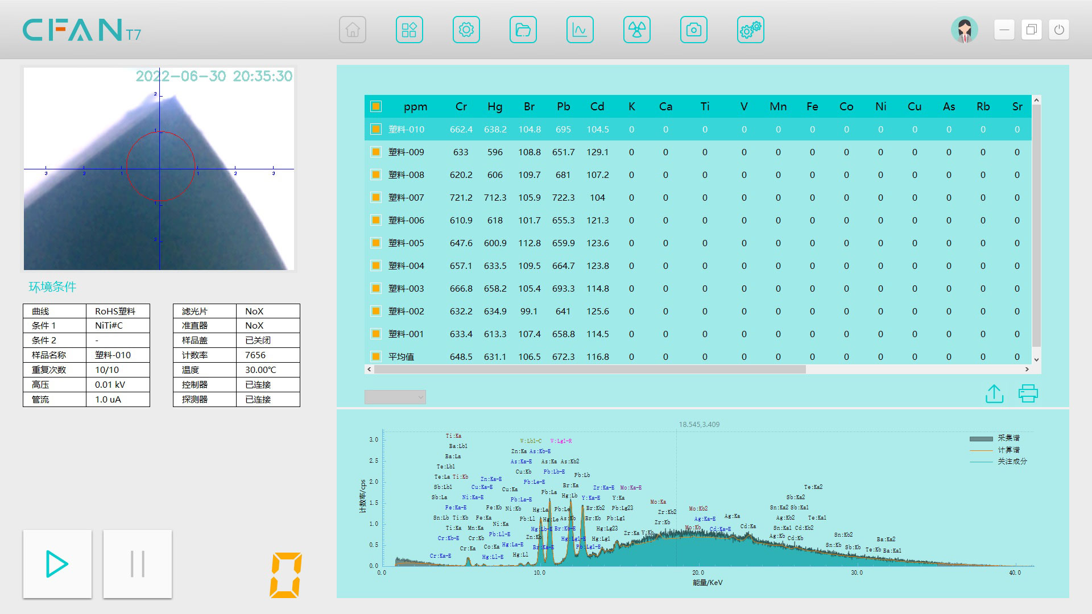Toggle the header select-all checkbox
This screenshot has width=1092, height=614.
coord(376,106)
